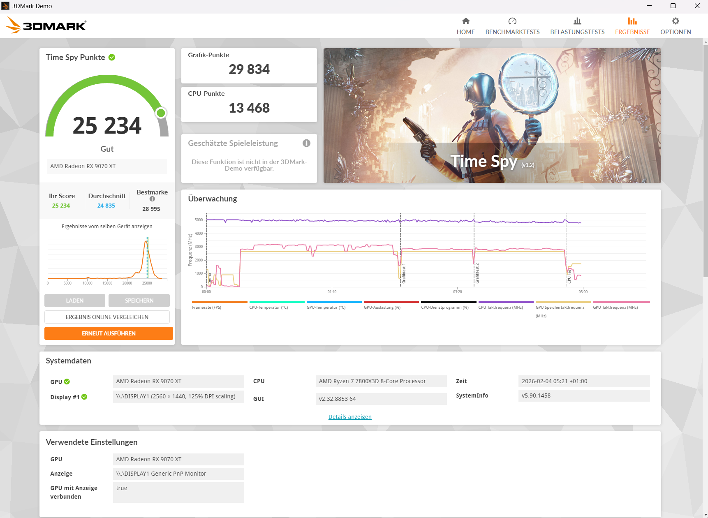The image size is (708, 518).
Task: Click the 'true' value for GPU mit Anzeige verbunden
Action: [x=178, y=493]
